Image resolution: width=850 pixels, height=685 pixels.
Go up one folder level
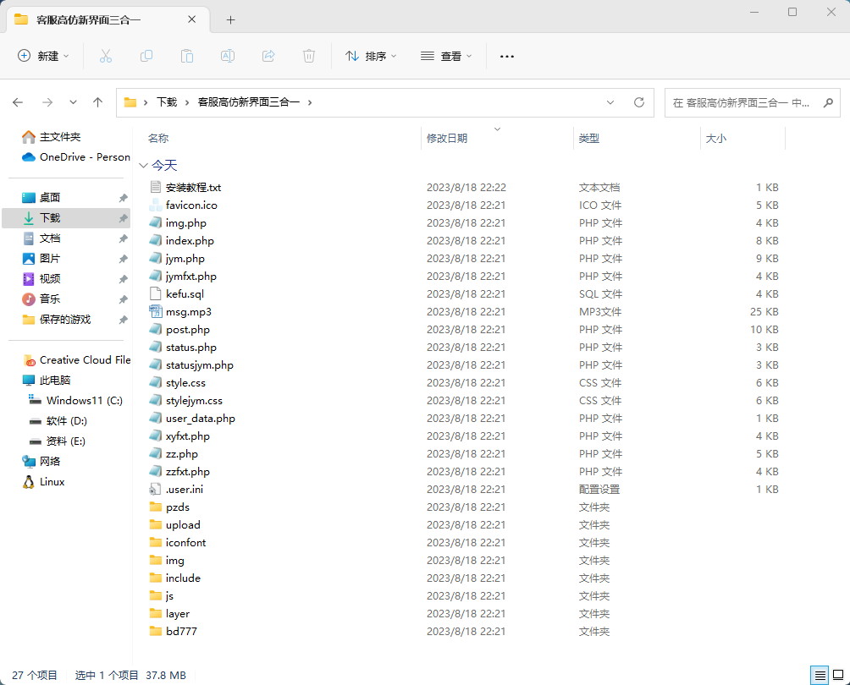[98, 102]
